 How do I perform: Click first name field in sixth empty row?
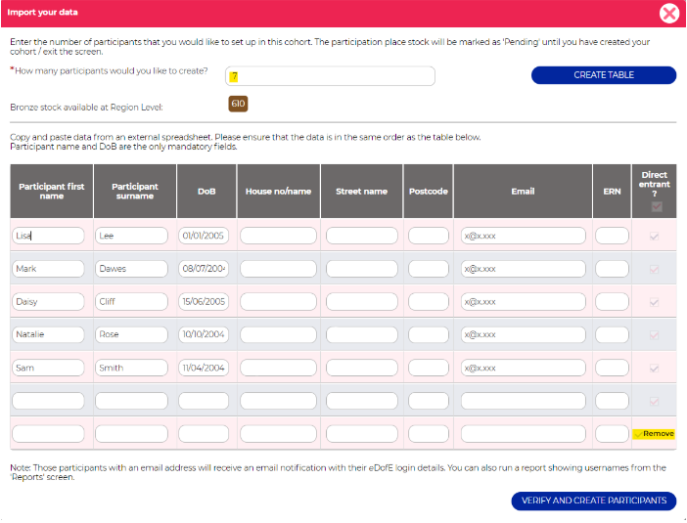48,401
